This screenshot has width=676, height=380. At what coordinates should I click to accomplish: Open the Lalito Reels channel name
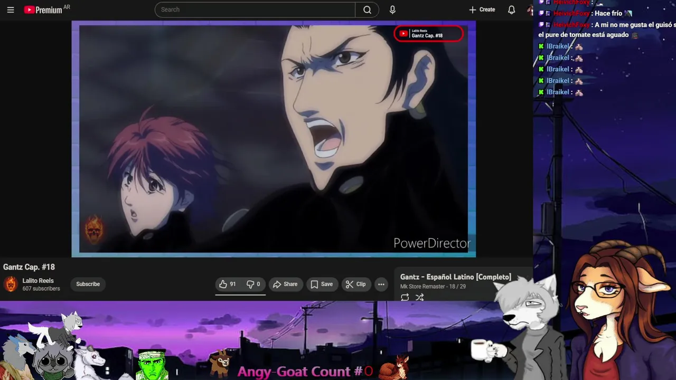(38, 281)
